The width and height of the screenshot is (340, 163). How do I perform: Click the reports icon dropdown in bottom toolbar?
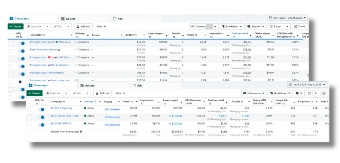[299, 93]
